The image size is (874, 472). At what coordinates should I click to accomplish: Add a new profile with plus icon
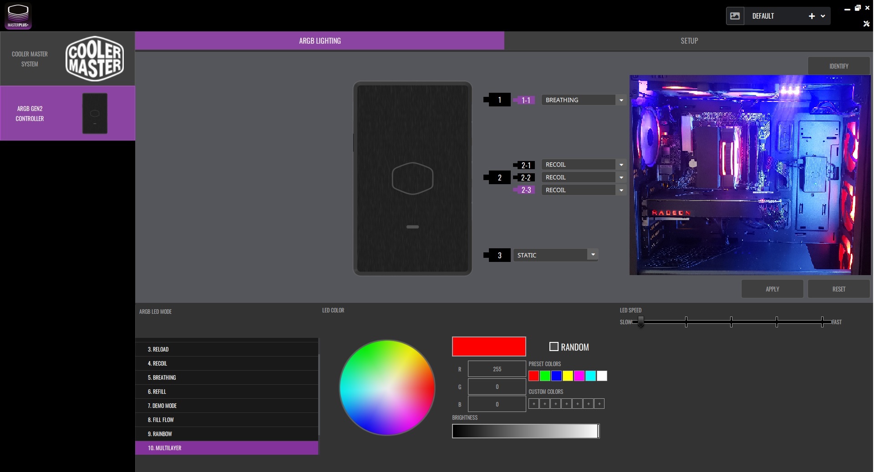[x=811, y=16]
